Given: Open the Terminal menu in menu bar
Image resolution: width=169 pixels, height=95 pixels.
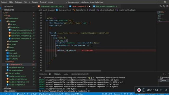Looking at the screenshot, I should click(43, 2).
